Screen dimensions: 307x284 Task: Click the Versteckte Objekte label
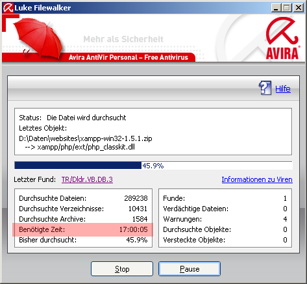194,240
